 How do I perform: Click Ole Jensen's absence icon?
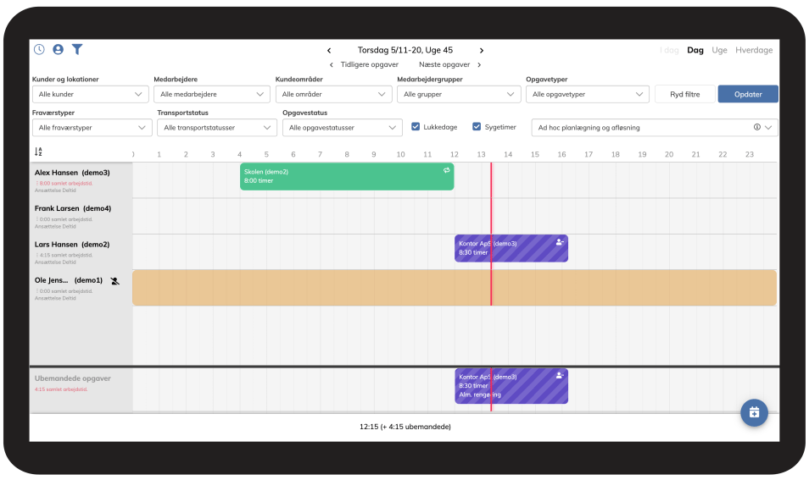click(x=115, y=280)
